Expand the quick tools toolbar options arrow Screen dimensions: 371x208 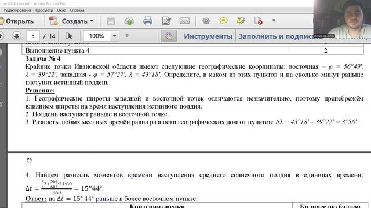pos(274,21)
